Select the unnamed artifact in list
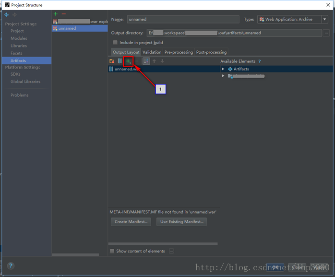The width and height of the screenshot is (335, 277). pyautogui.click(x=80, y=28)
